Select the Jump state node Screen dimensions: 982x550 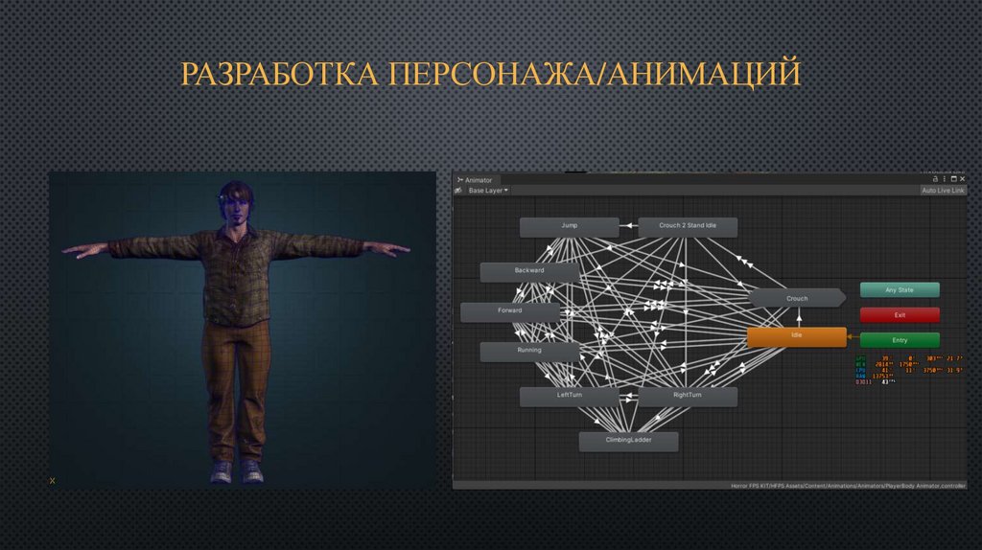pyautogui.click(x=570, y=226)
